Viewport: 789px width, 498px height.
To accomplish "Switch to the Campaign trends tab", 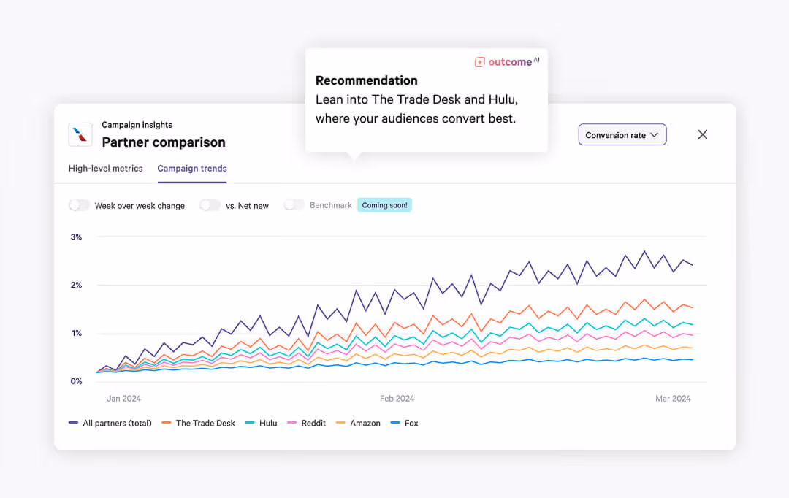I will (191, 168).
